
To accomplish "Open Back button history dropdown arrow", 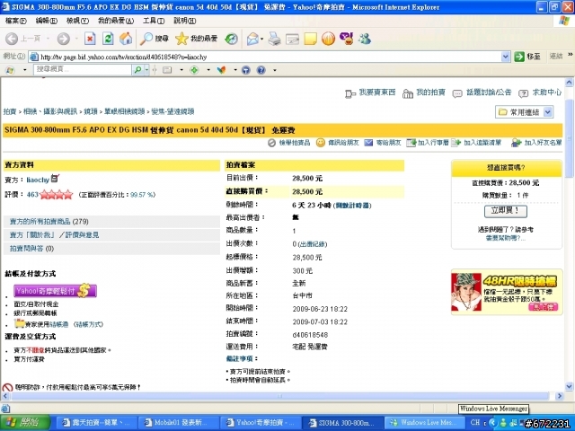I will tap(48, 39).
